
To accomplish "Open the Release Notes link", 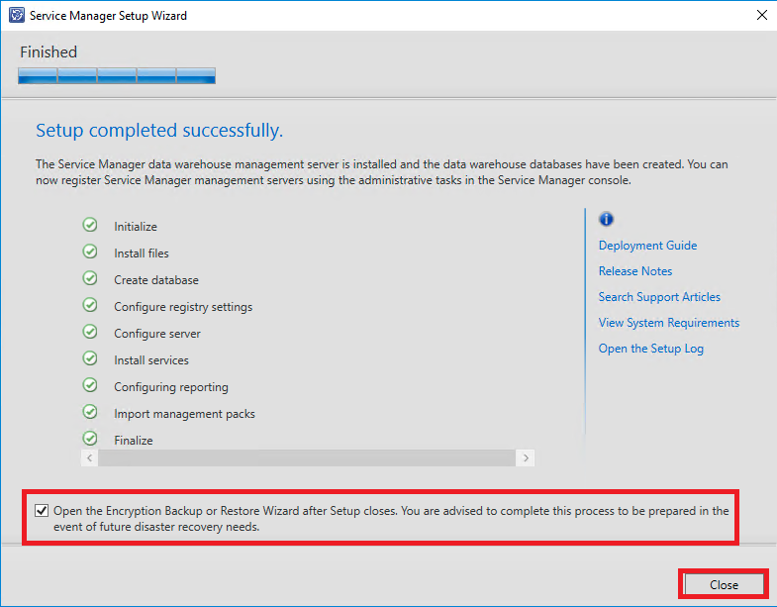I will (x=634, y=271).
